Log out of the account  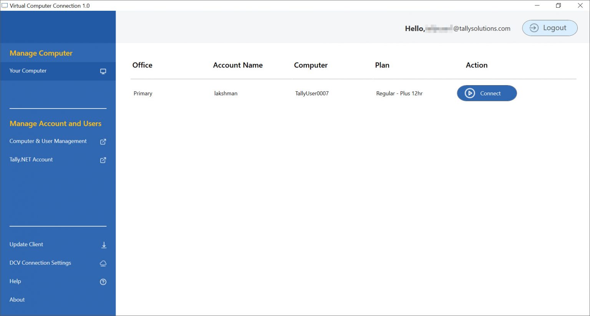tap(550, 28)
